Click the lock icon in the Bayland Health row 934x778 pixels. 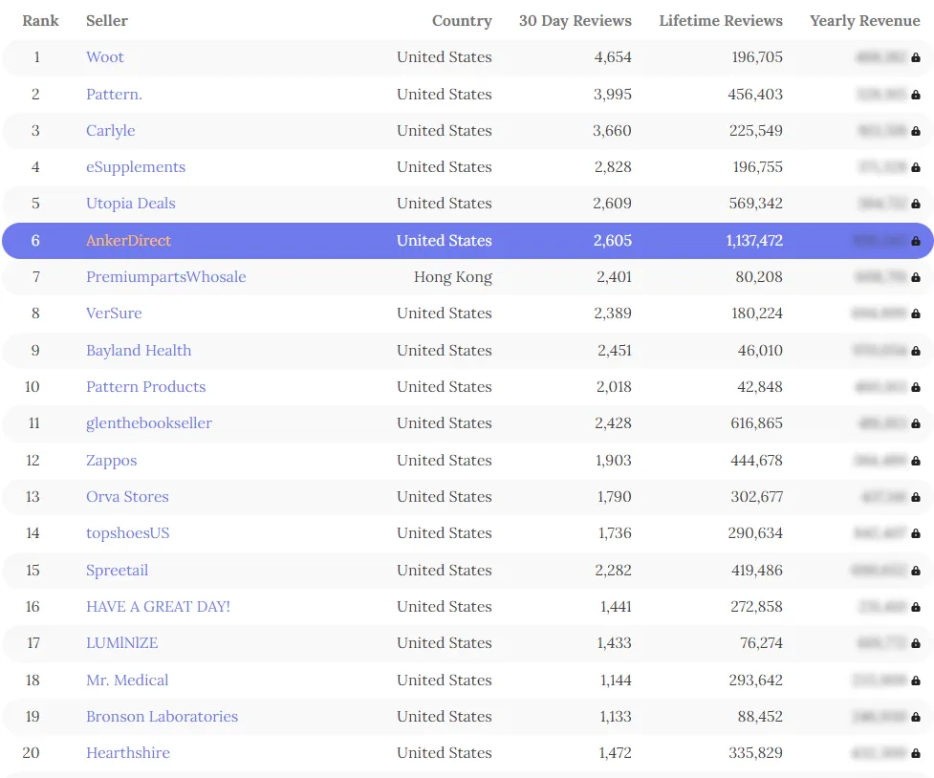[916, 351]
